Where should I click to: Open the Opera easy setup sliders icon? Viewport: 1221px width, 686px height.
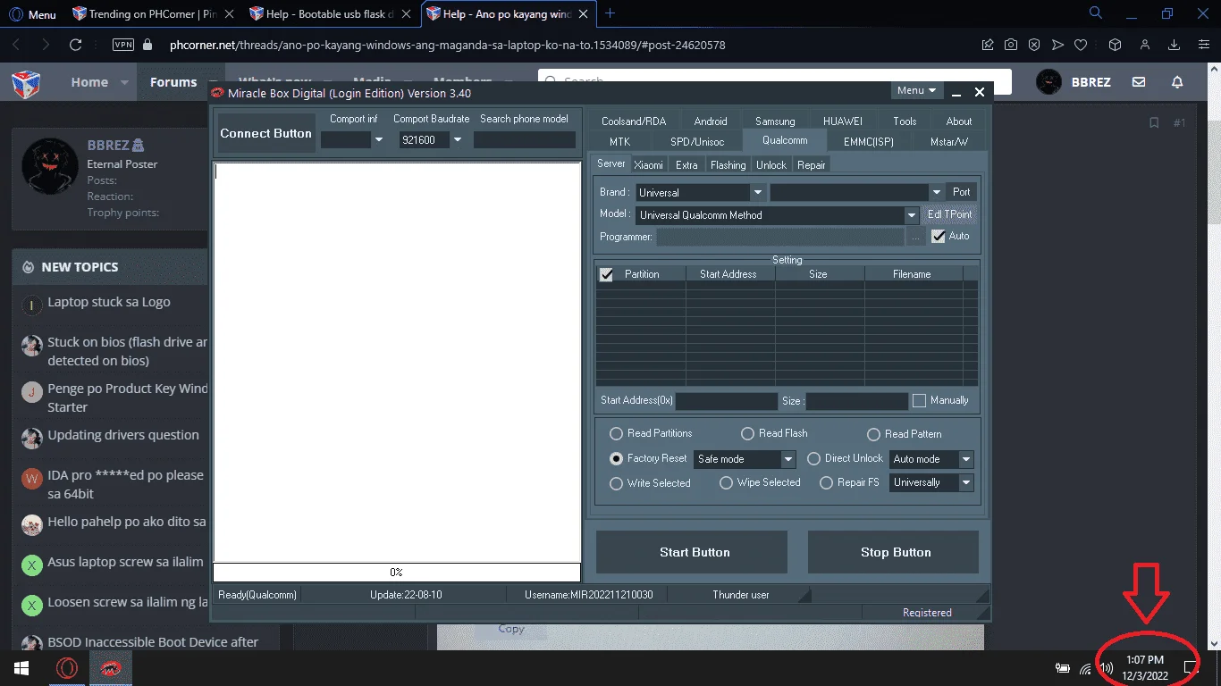(x=1202, y=45)
